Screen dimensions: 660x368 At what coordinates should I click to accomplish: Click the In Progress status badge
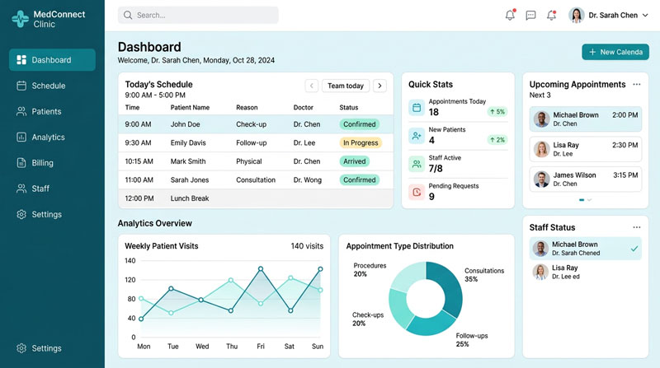[361, 142]
